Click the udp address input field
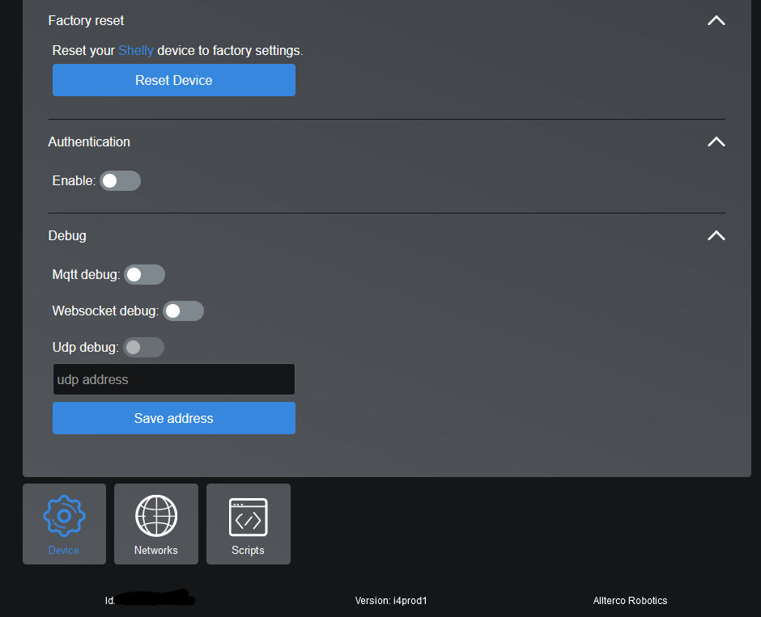761x617 pixels. (x=173, y=379)
